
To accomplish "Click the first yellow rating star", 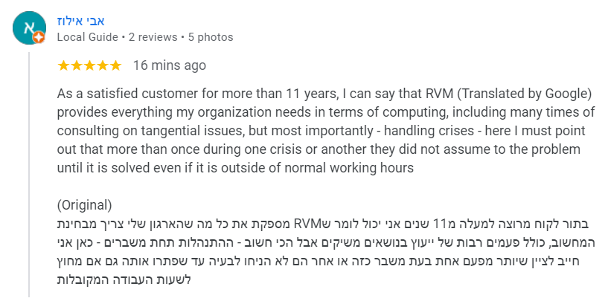I will pos(63,65).
